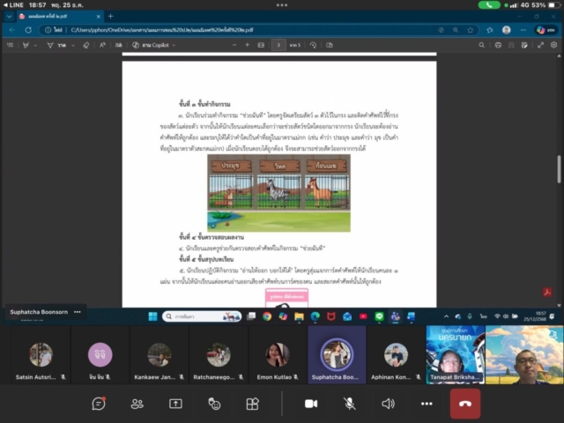Toggle the camera on or off

click(x=310, y=404)
